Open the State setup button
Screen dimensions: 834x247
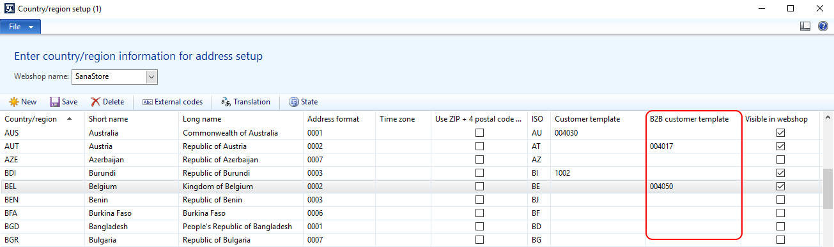click(x=304, y=102)
